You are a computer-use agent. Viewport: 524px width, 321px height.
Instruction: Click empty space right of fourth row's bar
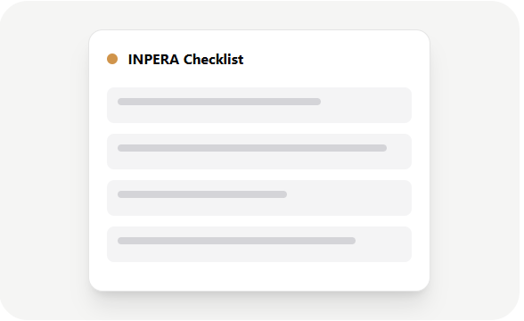383,244
